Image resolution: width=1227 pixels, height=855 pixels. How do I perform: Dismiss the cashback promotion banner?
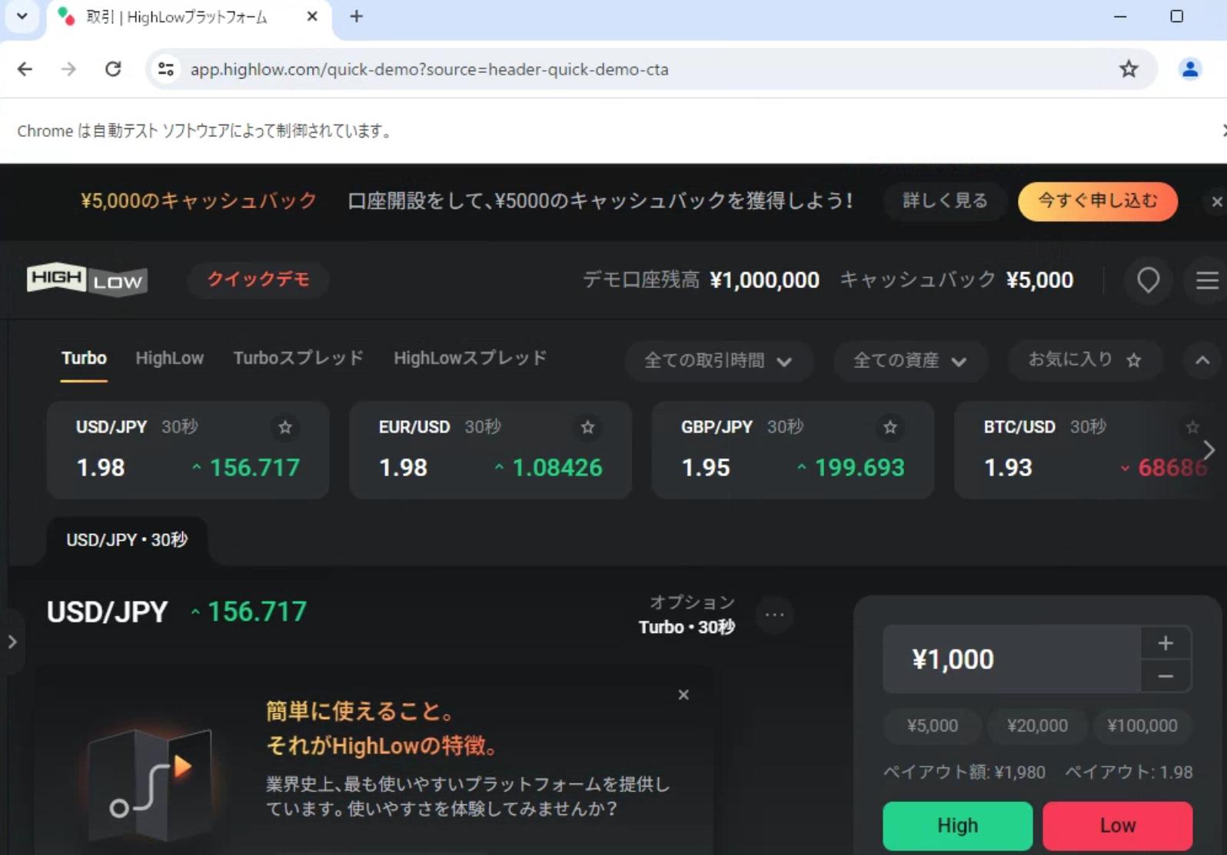click(x=1216, y=201)
